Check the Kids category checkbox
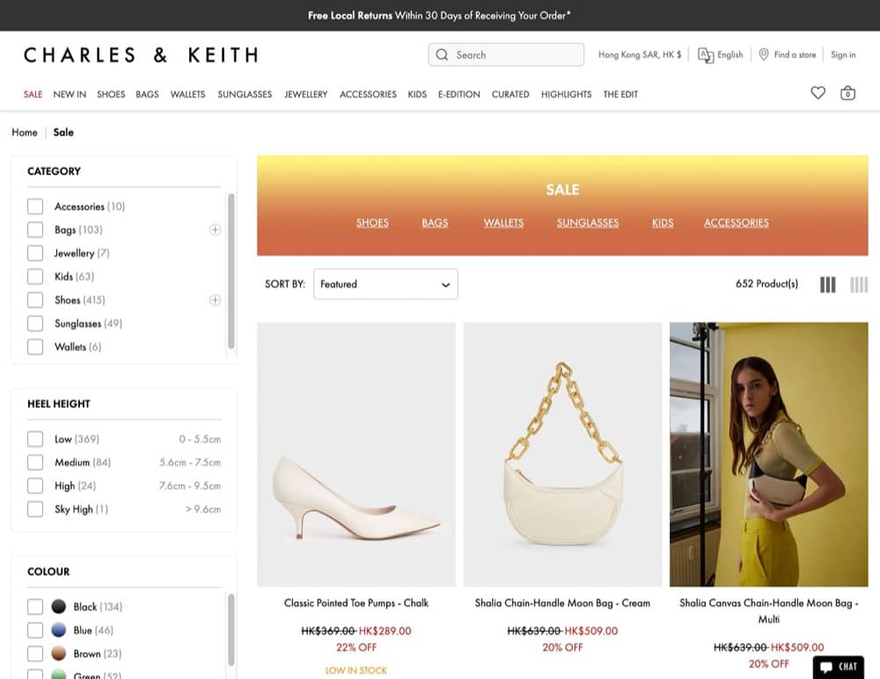This screenshot has height=679, width=880. tap(35, 277)
